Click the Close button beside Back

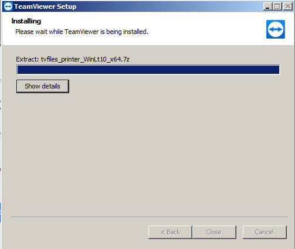tap(214, 232)
